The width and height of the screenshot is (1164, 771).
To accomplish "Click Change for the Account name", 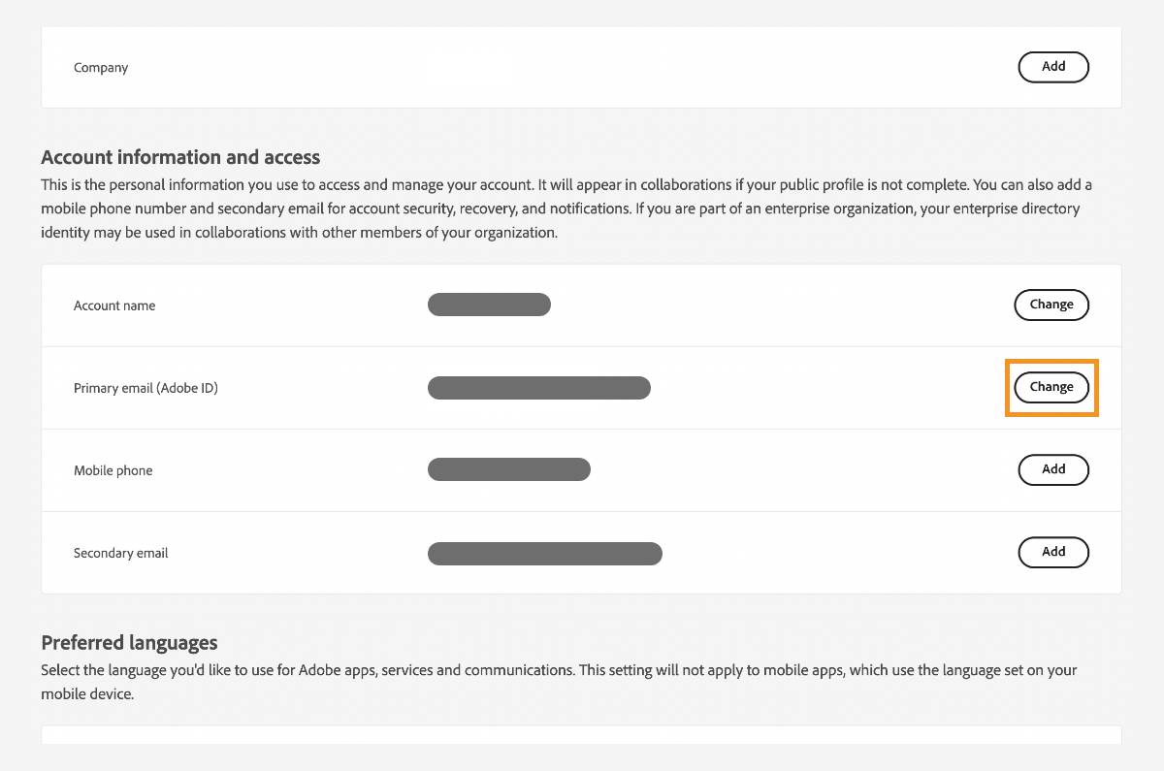I will (x=1051, y=305).
